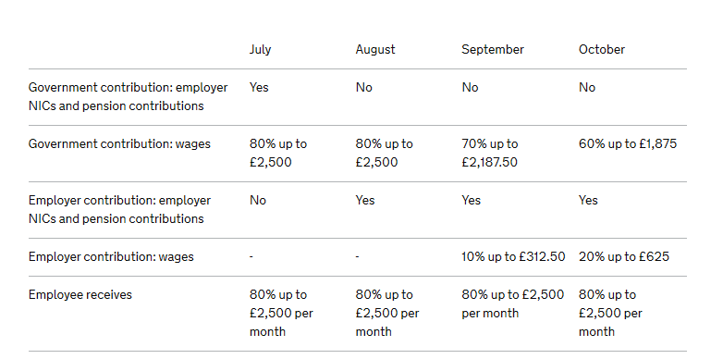
Task: Click the Employee receives row label
Action: [x=80, y=294]
